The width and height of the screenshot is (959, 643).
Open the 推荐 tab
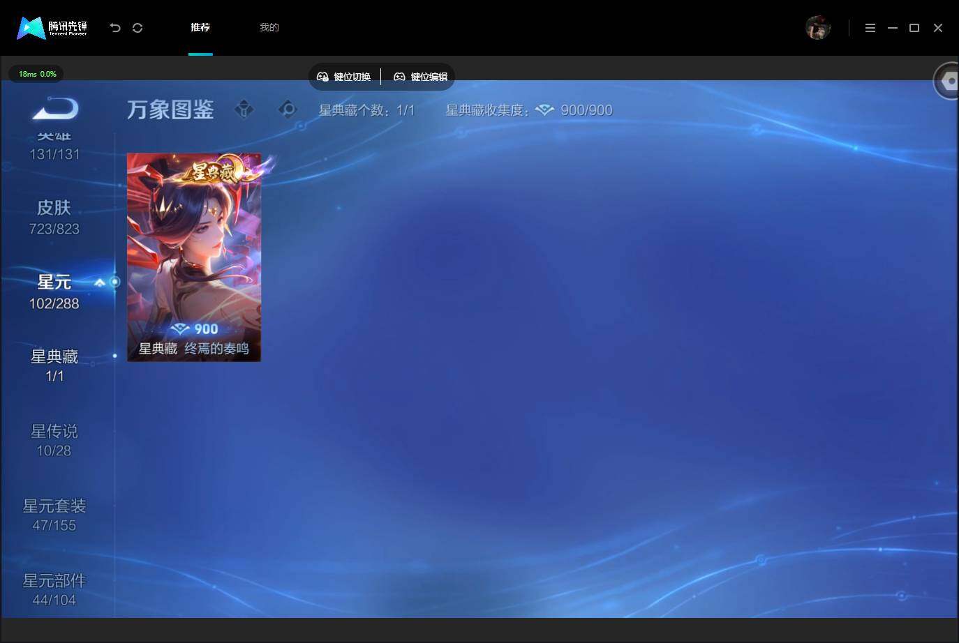tap(200, 27)
